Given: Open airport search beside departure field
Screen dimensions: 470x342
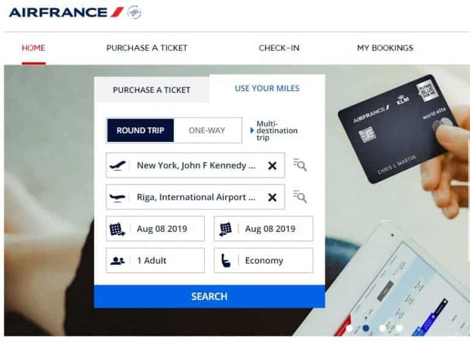Looking at the screenshot, I should pyautogui.click(x=300, y=165).
